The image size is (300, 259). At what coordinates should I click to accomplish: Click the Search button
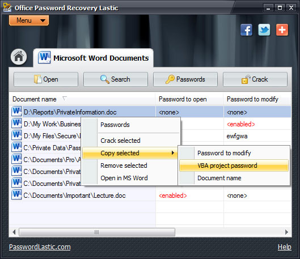click(116, 79)
